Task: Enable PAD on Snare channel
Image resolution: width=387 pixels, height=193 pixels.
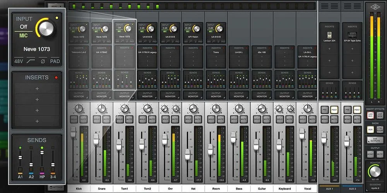Action: click(x=109, y=42)
